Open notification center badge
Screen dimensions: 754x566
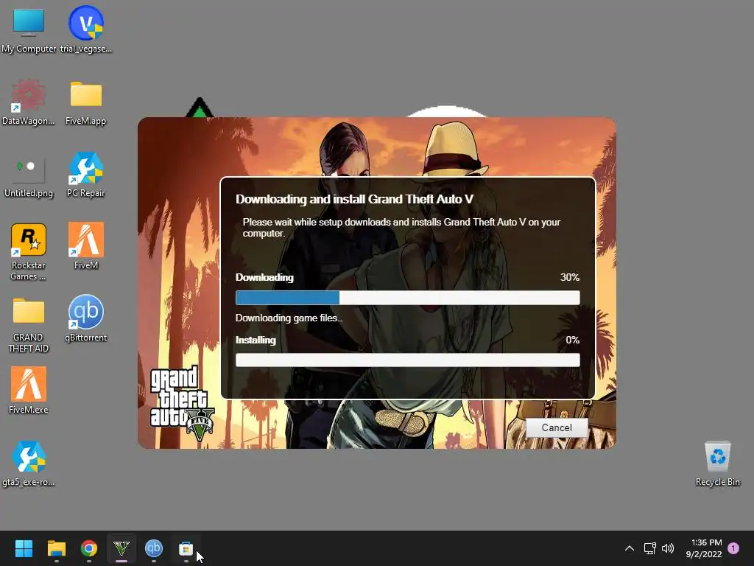[x=733, y=548]
